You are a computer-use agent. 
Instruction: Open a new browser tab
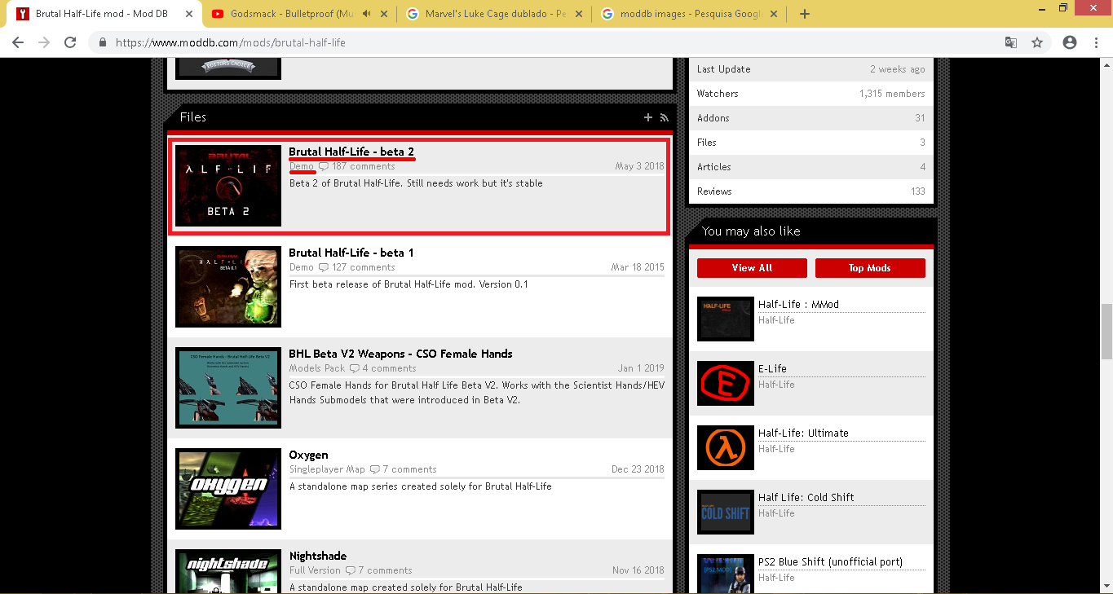point(805,14)
